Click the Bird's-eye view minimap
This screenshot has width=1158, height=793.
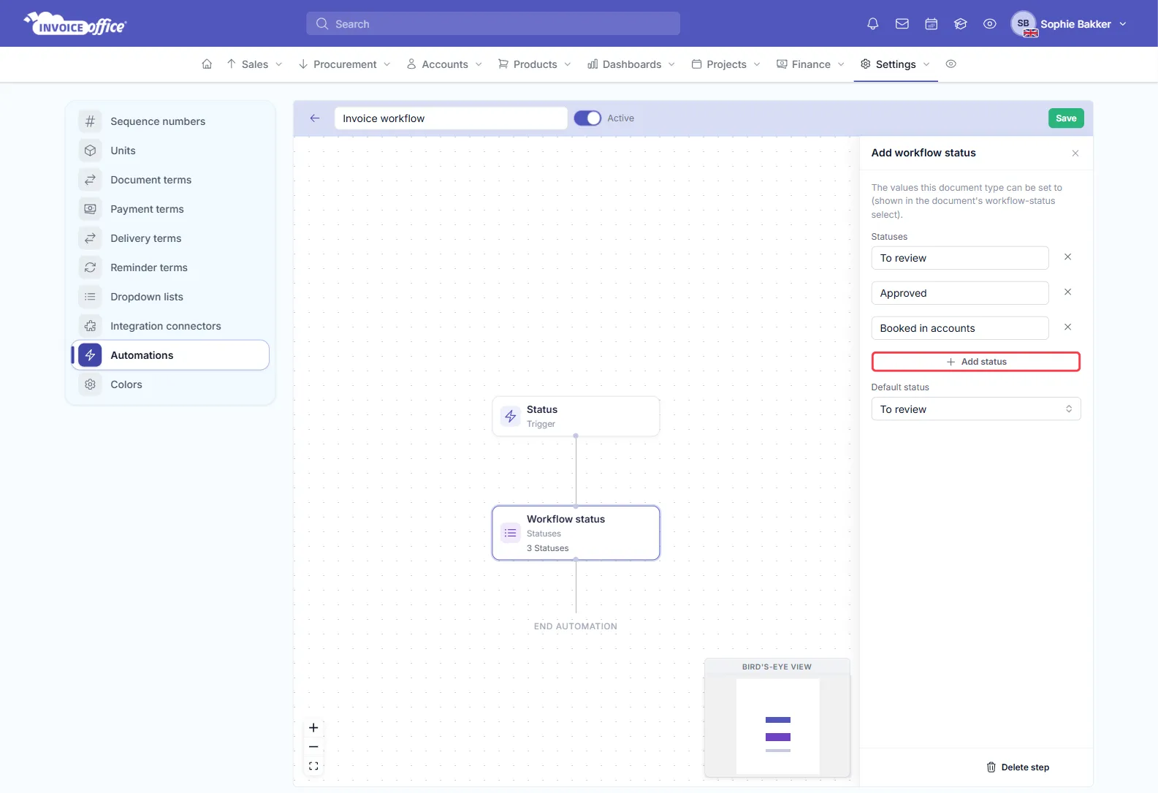coord(777,718)
